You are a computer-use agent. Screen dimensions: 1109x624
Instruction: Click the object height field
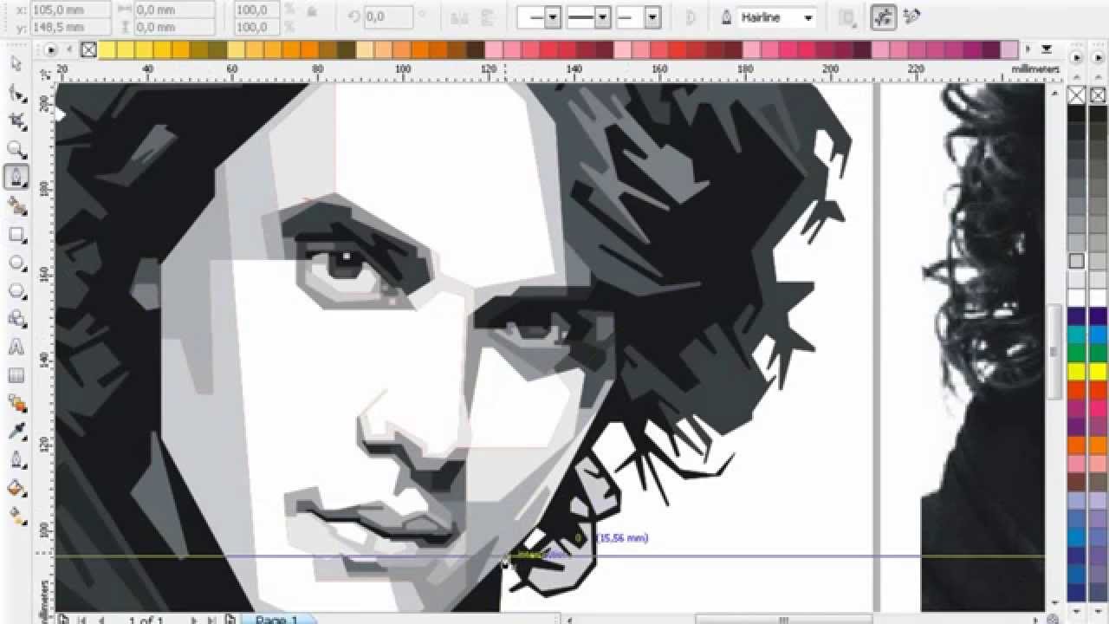(x=174, y=27)
